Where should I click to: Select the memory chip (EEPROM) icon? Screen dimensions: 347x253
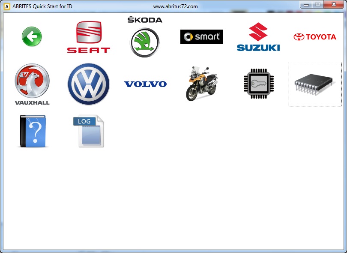[315, 84]
